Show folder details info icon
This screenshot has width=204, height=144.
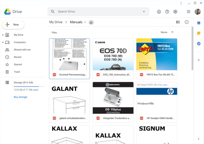pyautogui.click(x=187, y=22)
